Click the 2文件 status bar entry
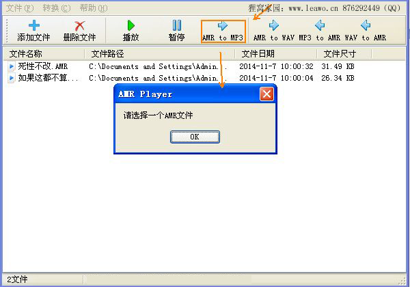 pyautogui.click(x=17, y=279)
